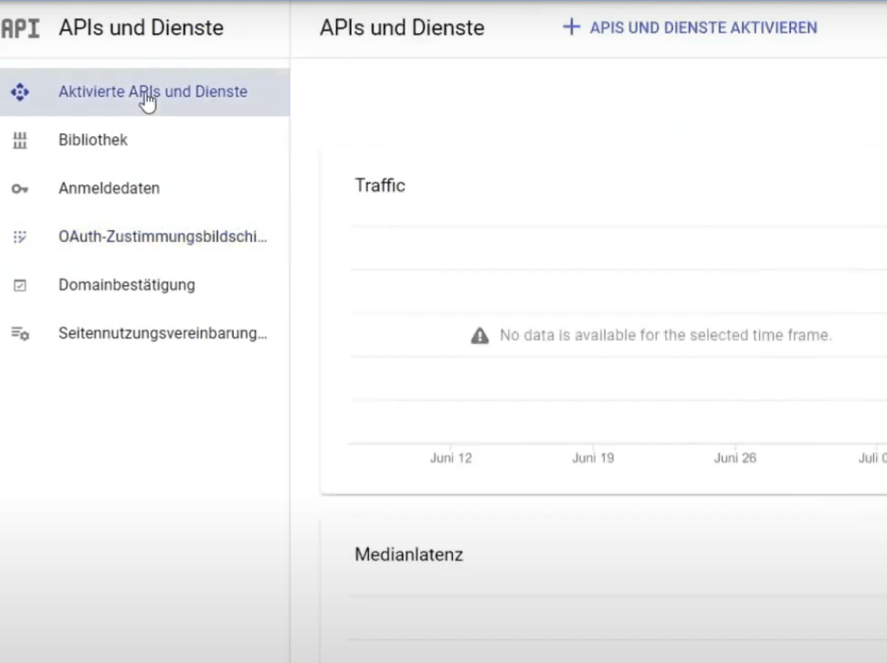
Task: Open the Bibliothek menu entry
Action: click(93, 141)
